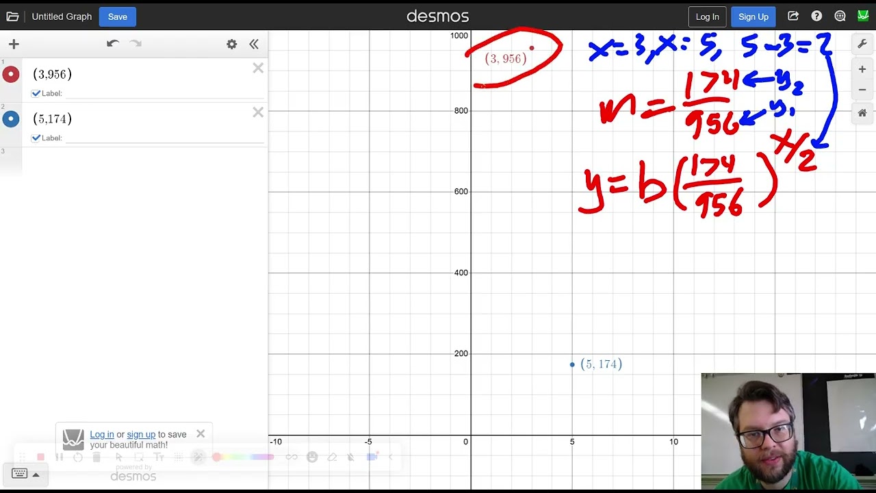876x493 pixels.
Task: Click the Log In button
Action: coord(707,16)
